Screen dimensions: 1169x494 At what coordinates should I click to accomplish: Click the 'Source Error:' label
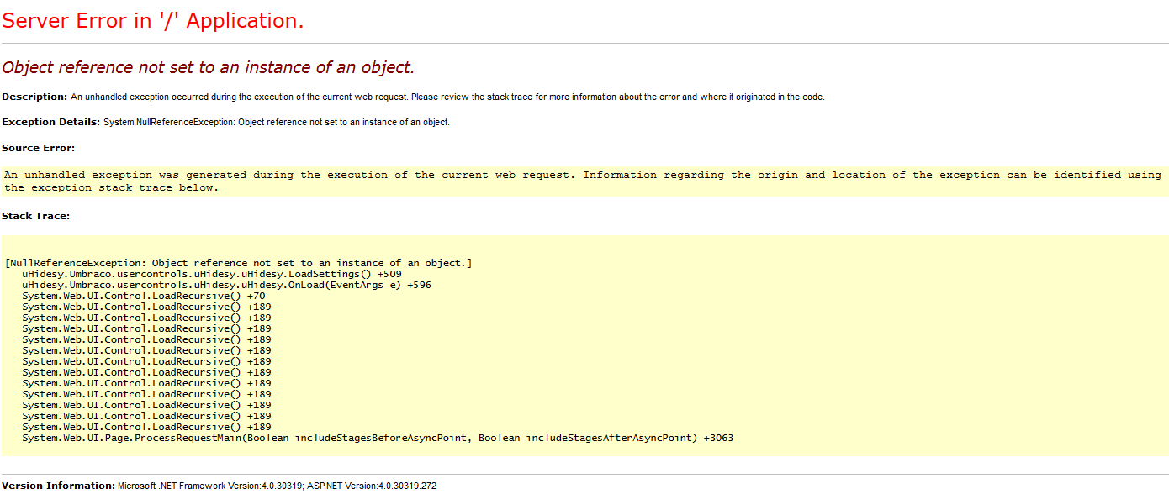click(x=39, y=148)
